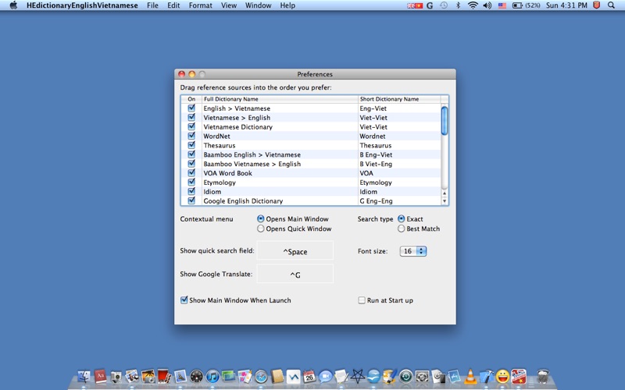This screenshot has height=390, width=625.
Task: Open the HEdictionaryEnglishVietnamese application menu
Action: [82, 5]
